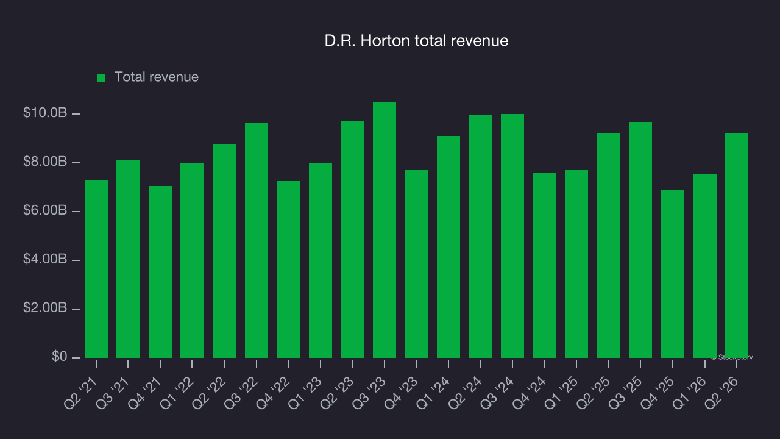Click the chart title D.R. Horton total revenue

pyautogui.click(x=416, y=41)
